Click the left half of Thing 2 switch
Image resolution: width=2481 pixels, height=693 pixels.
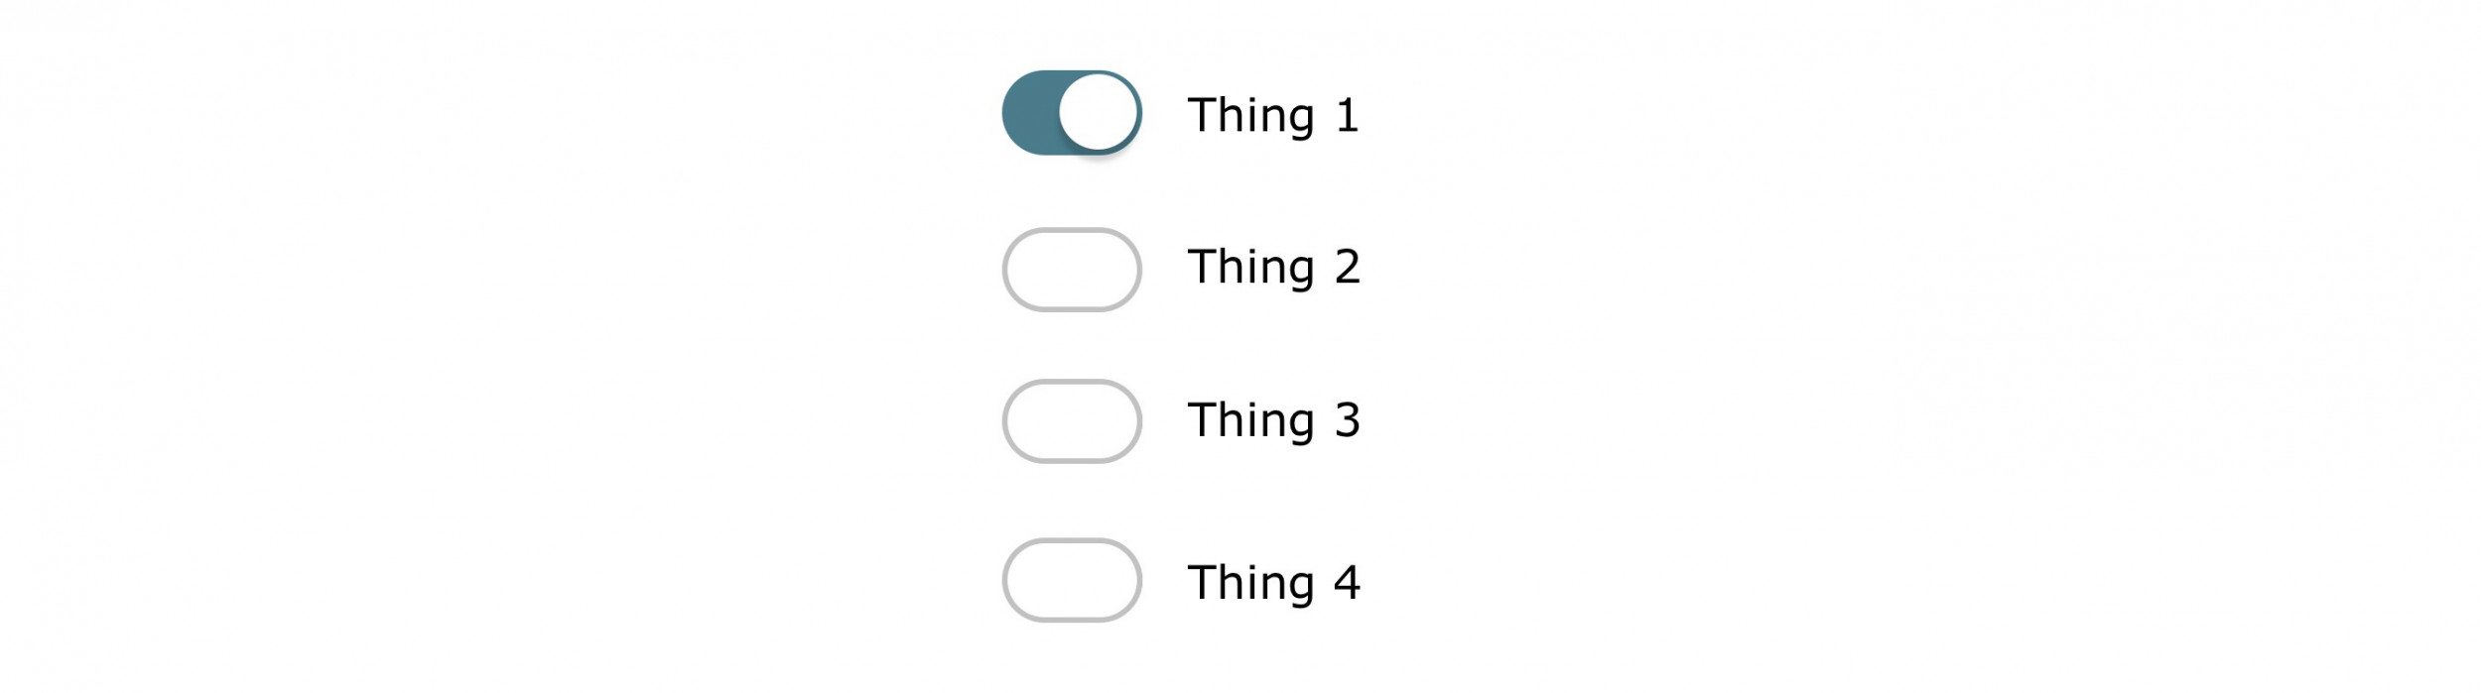point(1038,270)
